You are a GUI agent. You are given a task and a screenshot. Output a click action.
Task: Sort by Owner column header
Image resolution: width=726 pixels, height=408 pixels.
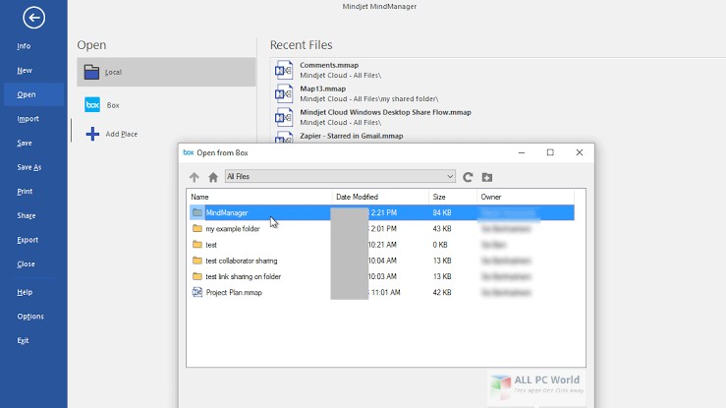(x=491, y=197)
